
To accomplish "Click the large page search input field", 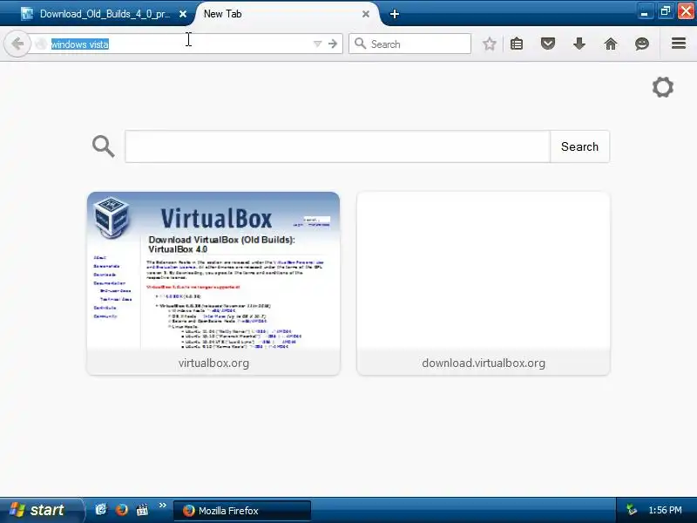I will pyautogui.click(x=337, y=146).
